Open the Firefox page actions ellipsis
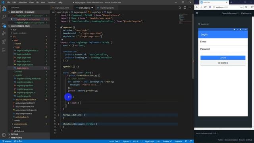Image resolution: width=254 pixels, height=143 pixels. 241,7
